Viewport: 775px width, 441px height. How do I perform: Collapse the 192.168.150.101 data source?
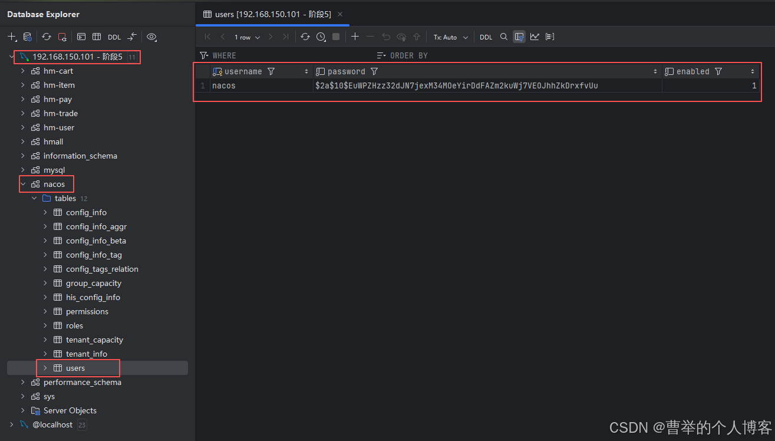point(11,57)
